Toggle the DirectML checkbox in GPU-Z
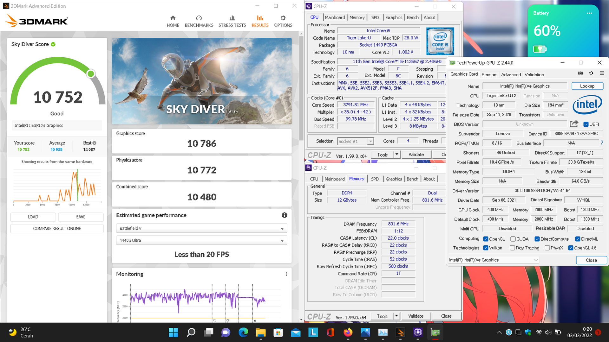Image resolution: width=609 pixels, height=342 pixels. (578, 239)
